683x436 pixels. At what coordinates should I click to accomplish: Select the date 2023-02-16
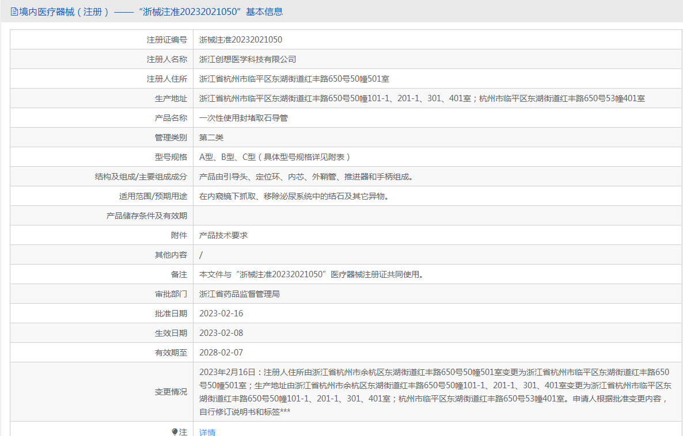coord(221,313)
